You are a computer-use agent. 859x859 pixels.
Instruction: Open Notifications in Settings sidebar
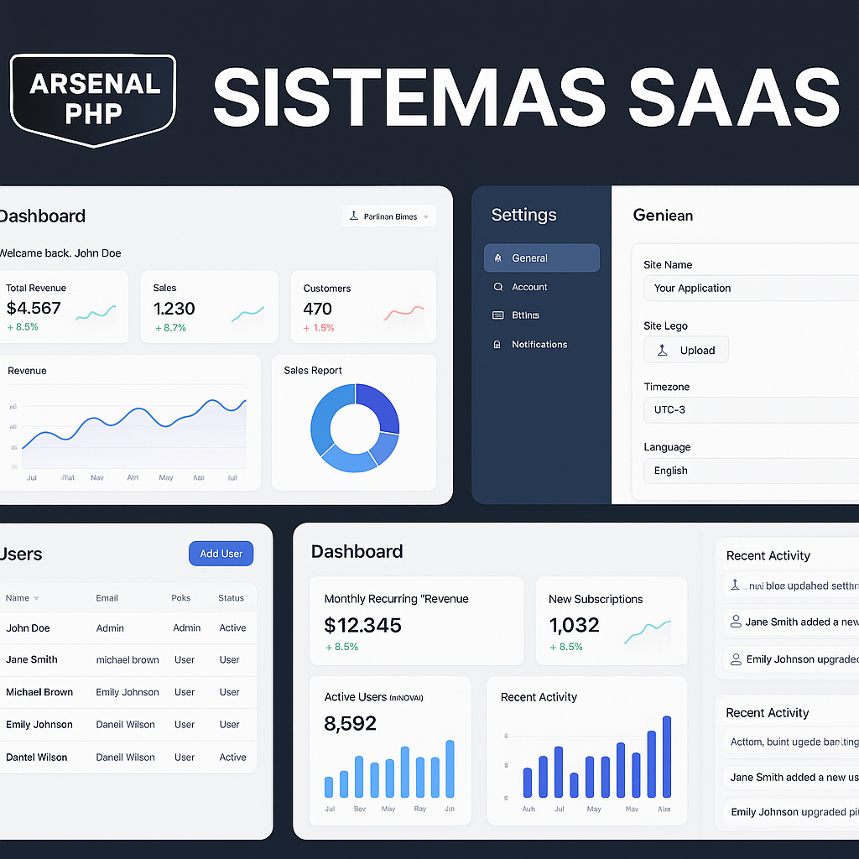(x=539, y=345)
